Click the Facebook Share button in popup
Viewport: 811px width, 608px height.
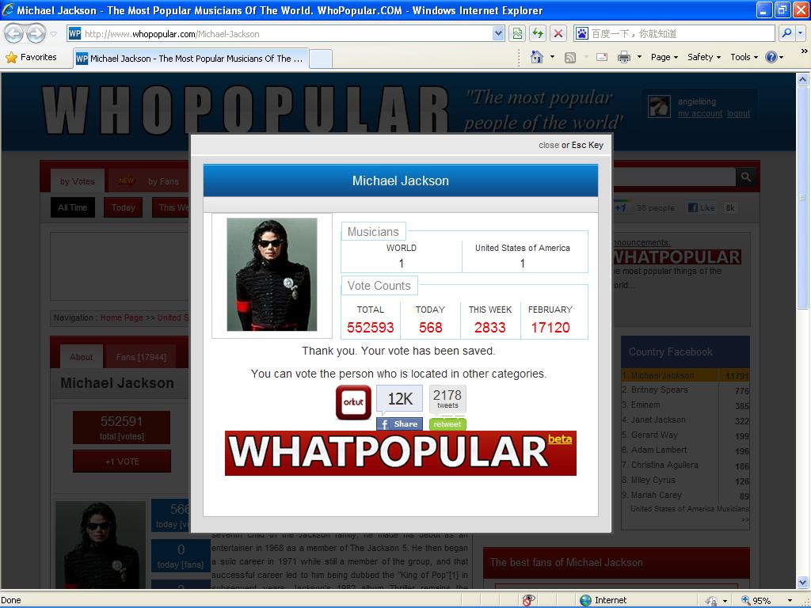(x=399, y=424)
